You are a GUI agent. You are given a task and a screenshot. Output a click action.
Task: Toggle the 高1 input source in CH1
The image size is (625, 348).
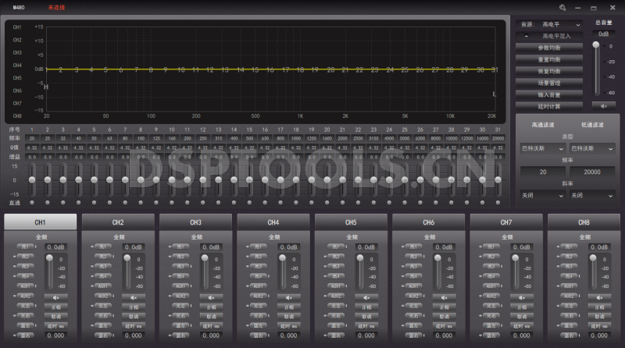(x=26, y=247)
